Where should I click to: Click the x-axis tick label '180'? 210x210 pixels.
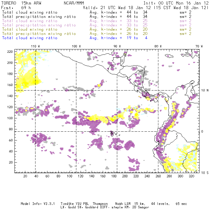(x=114, y=176)
